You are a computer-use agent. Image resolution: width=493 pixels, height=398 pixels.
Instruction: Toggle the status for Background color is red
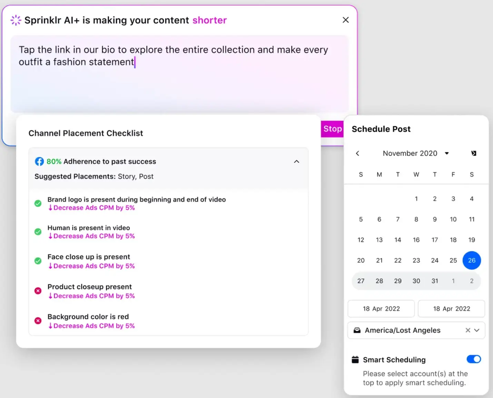tap(38, 321)
